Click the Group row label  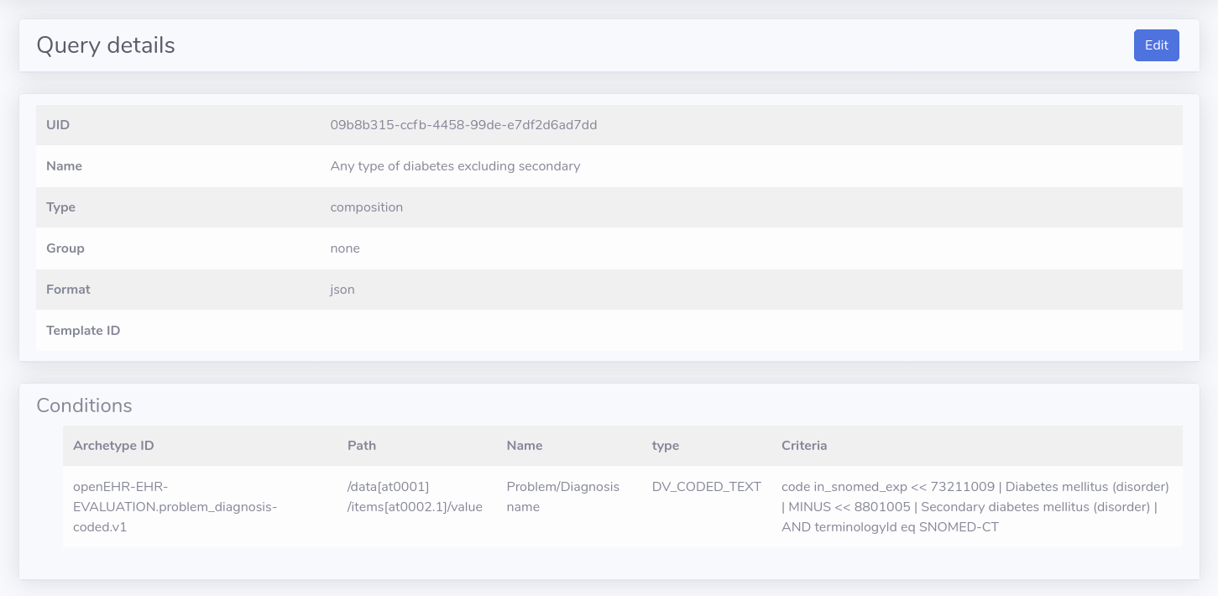coord(65,248)
